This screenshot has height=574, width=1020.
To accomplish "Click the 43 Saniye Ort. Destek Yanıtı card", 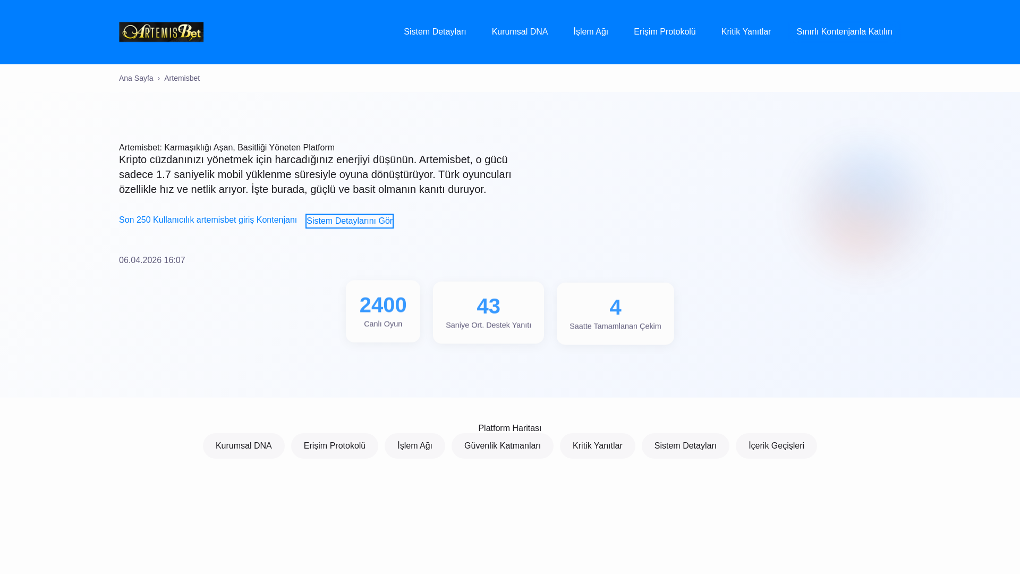I will (x=488, y=313).
